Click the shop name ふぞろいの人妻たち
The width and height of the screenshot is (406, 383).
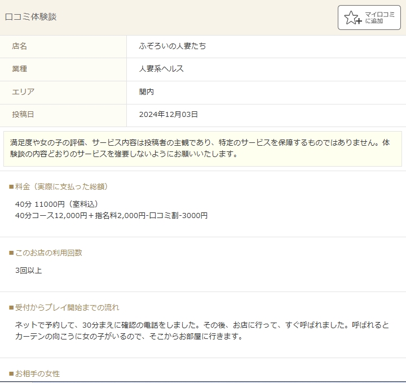click(173, 46)
